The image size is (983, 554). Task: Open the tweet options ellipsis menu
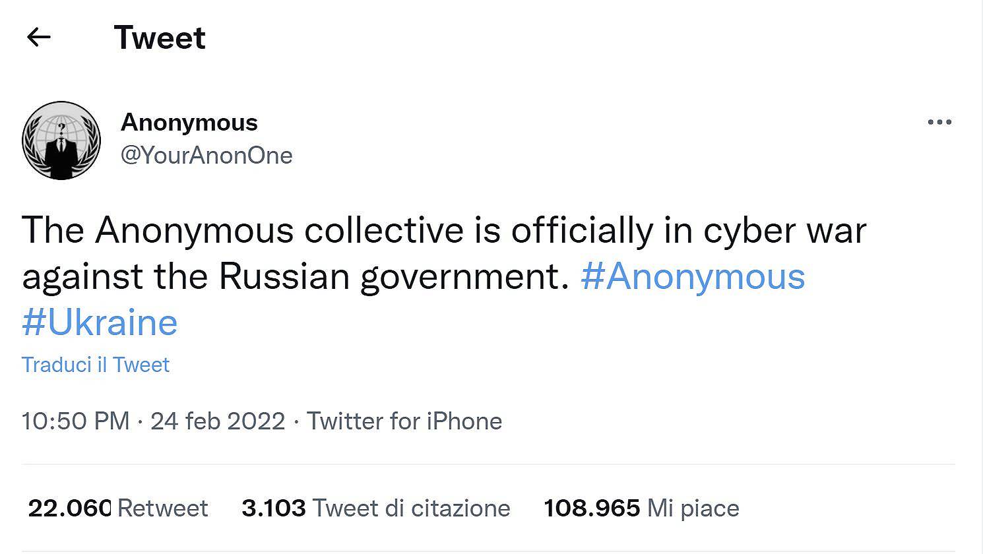click(x=941, y=121)
